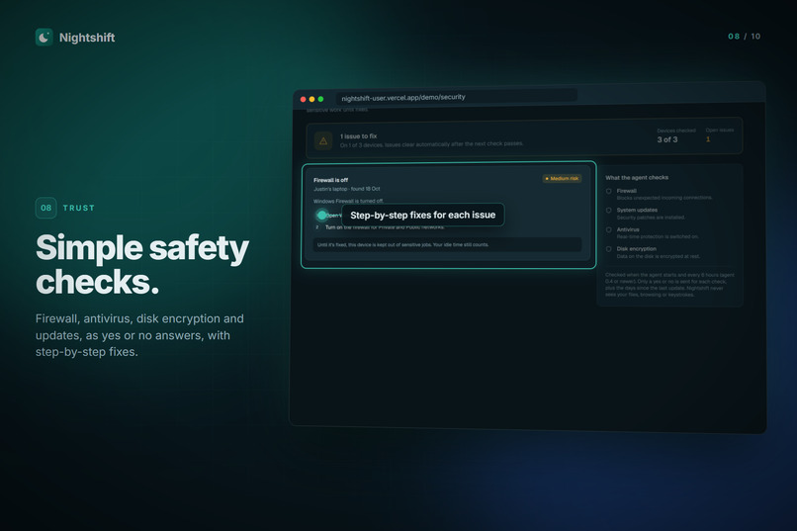797x531 pixels.
Task: Click the Antivirus check icon
Action: pyautogui.click(x=608, y=229)
